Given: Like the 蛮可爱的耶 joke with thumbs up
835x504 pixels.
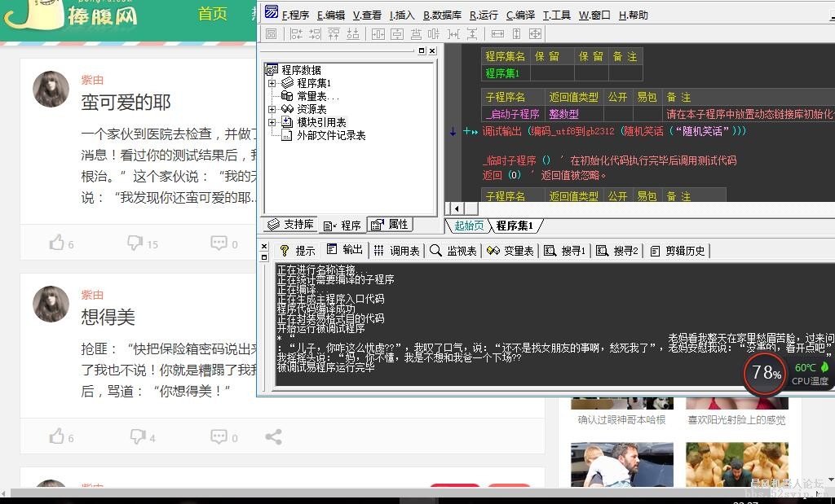Looking at the screenshot, I should (55, 242).
